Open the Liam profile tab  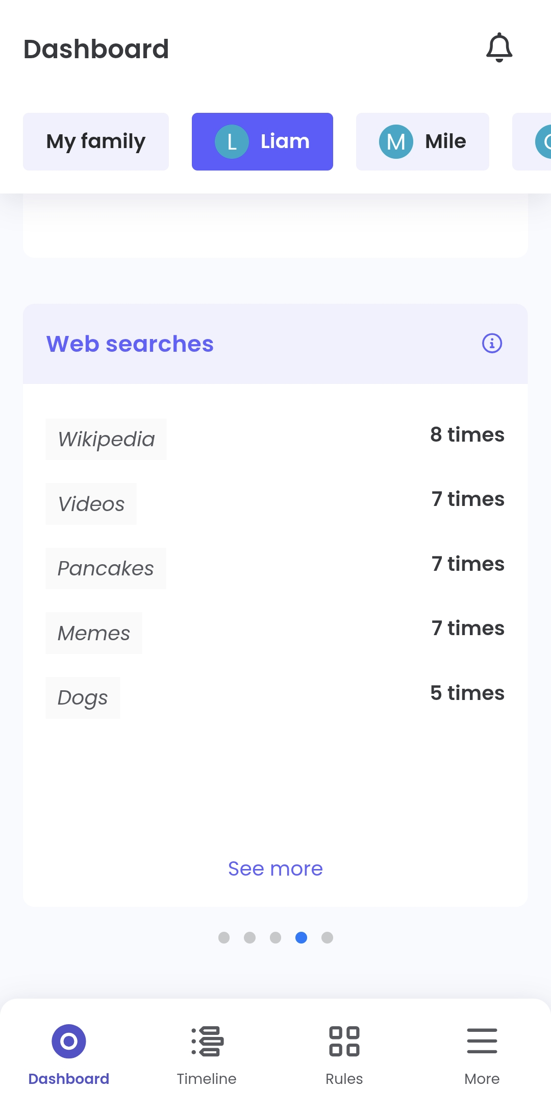click(262, 141)
